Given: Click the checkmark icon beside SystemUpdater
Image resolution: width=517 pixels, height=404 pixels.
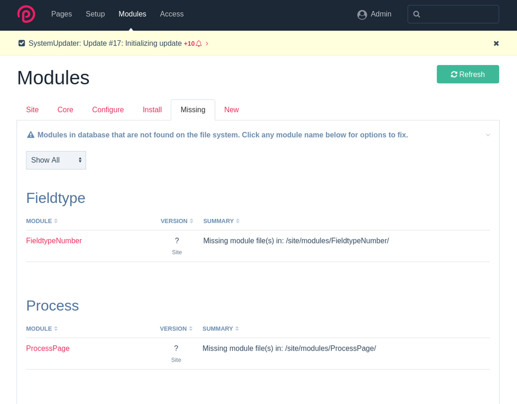Looking at the screenshot, I should (22, 44).
